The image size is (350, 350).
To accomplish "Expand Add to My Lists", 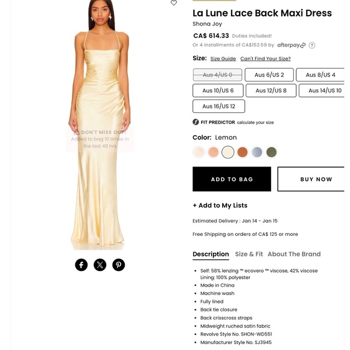I will [x=220, y=205].
